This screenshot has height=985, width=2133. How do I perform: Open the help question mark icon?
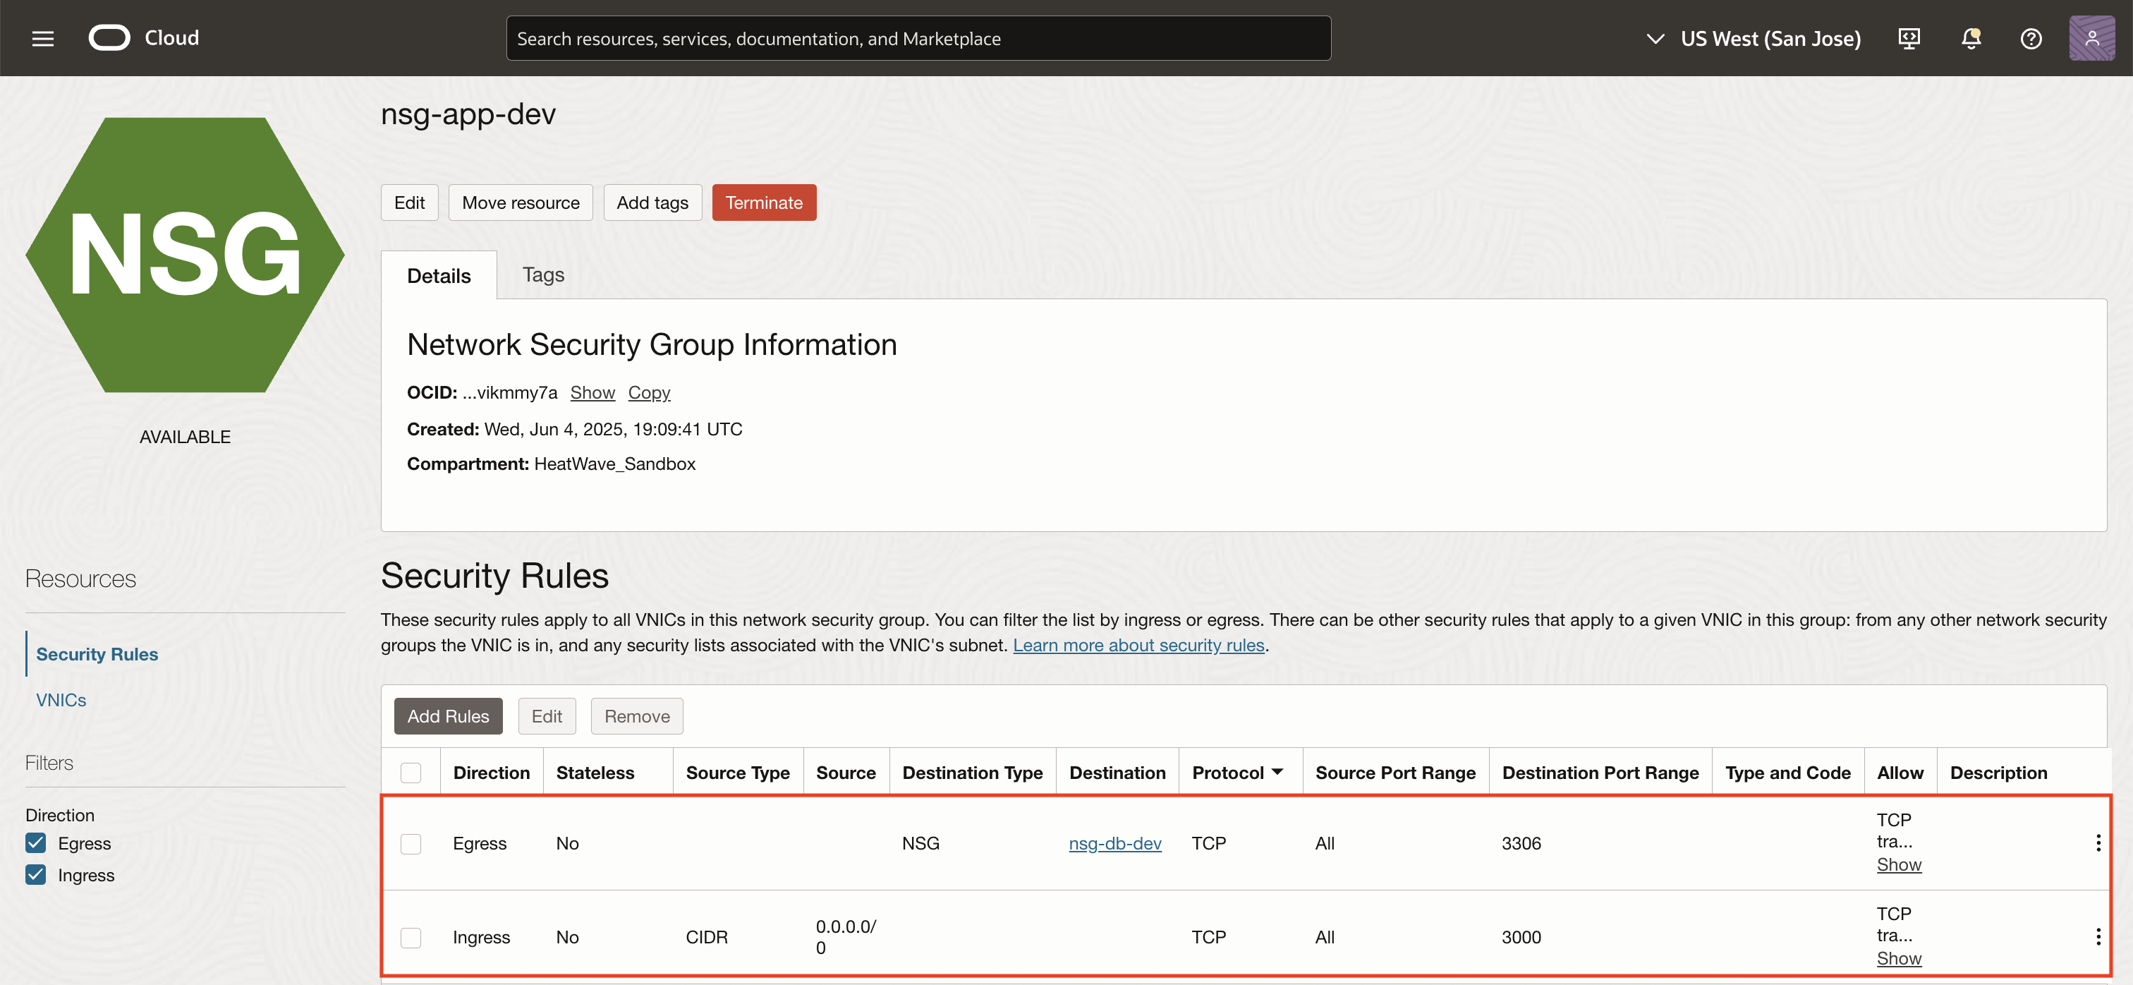(2030, 38)
